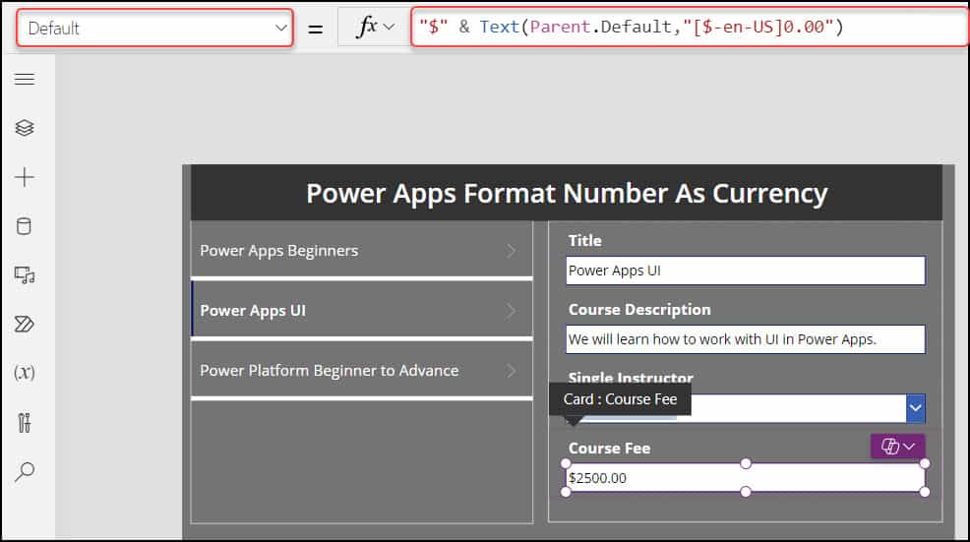This screenshot has height=542, width=970.
Task: Select the Power Apps UI gallery item
Action: [362, 310]
